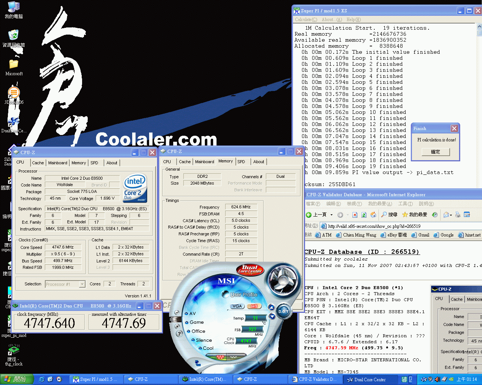Open the ATM link in IE links bar
Viewport: 482px width, 385px height.
tap(323, 235)
